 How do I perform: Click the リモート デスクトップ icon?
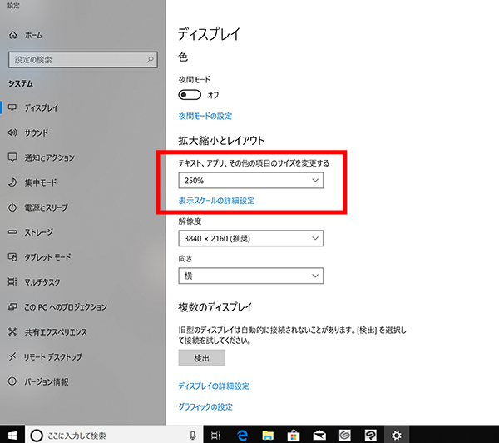(12, 356)
